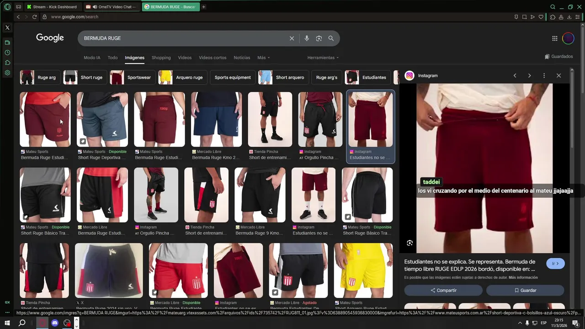Expand the Herramientas tools dropdown

[x=323, y=58]
